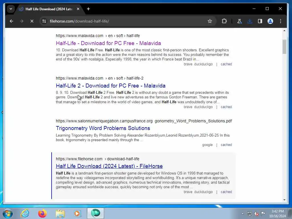Open Half-Life 2 - Download for PC Free link

111,86
